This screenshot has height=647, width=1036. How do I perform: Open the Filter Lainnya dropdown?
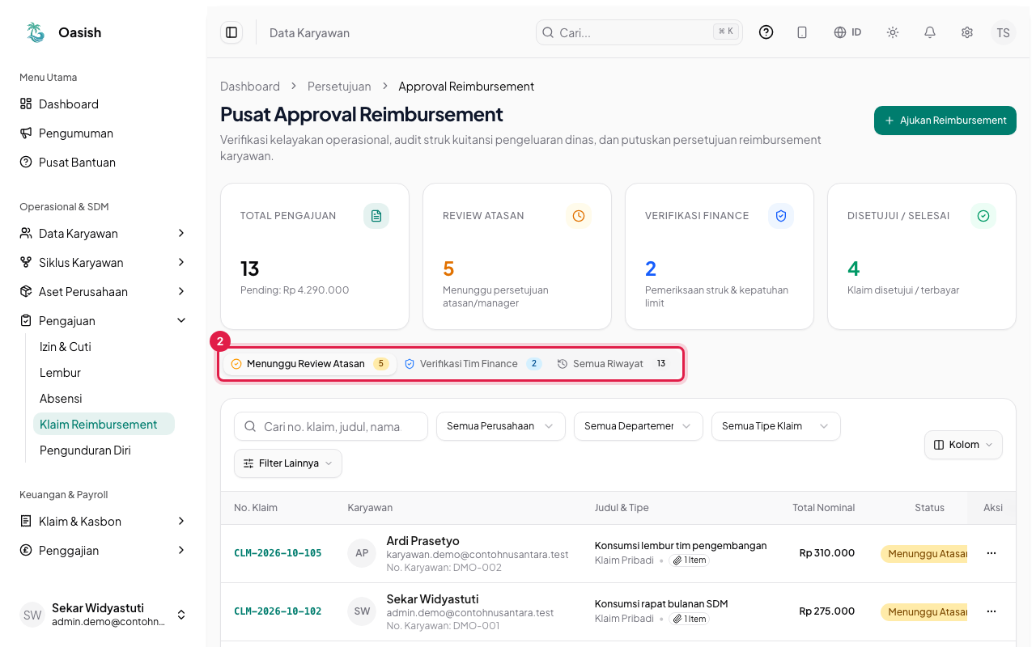point(288,463)
